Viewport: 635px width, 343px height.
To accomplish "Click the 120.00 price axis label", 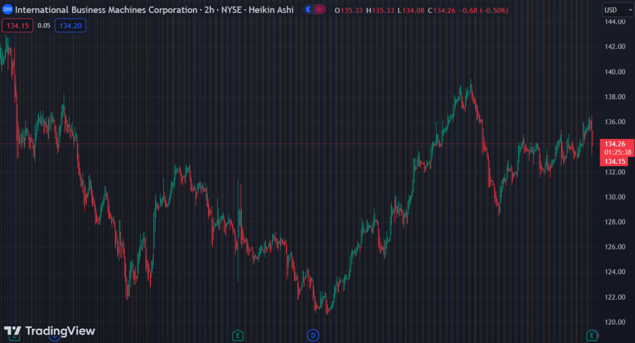I will click(615, 322).
